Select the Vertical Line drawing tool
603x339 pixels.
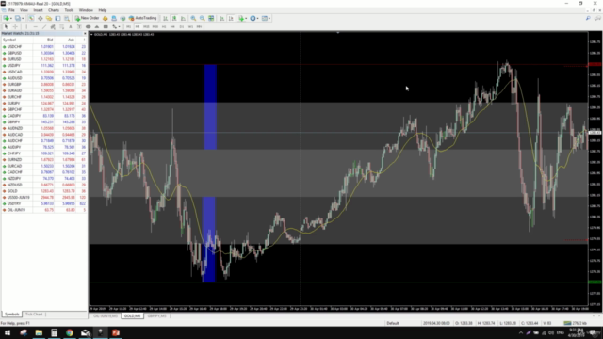coord(26,27)
